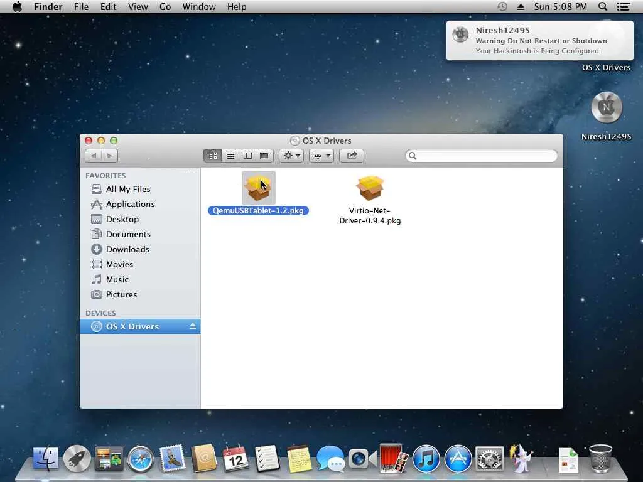
Task: Click the Niresh12495 warning notification
Action: click(539, 41)
